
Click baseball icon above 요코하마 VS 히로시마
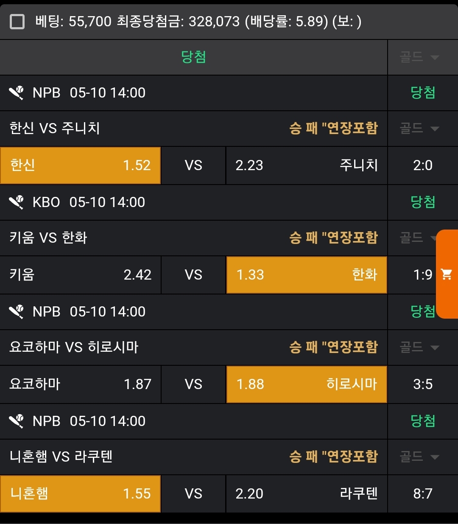(x=17, y=311)
